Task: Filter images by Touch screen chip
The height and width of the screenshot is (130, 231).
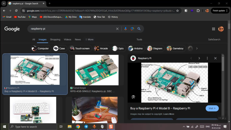Action: 80,48
